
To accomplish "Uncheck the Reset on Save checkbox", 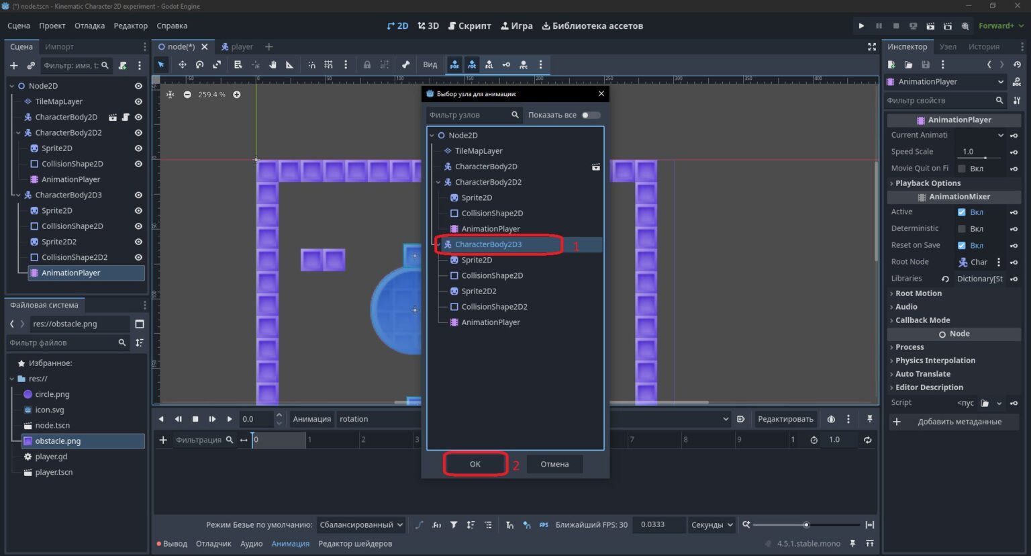I will (x=962, y=245).
